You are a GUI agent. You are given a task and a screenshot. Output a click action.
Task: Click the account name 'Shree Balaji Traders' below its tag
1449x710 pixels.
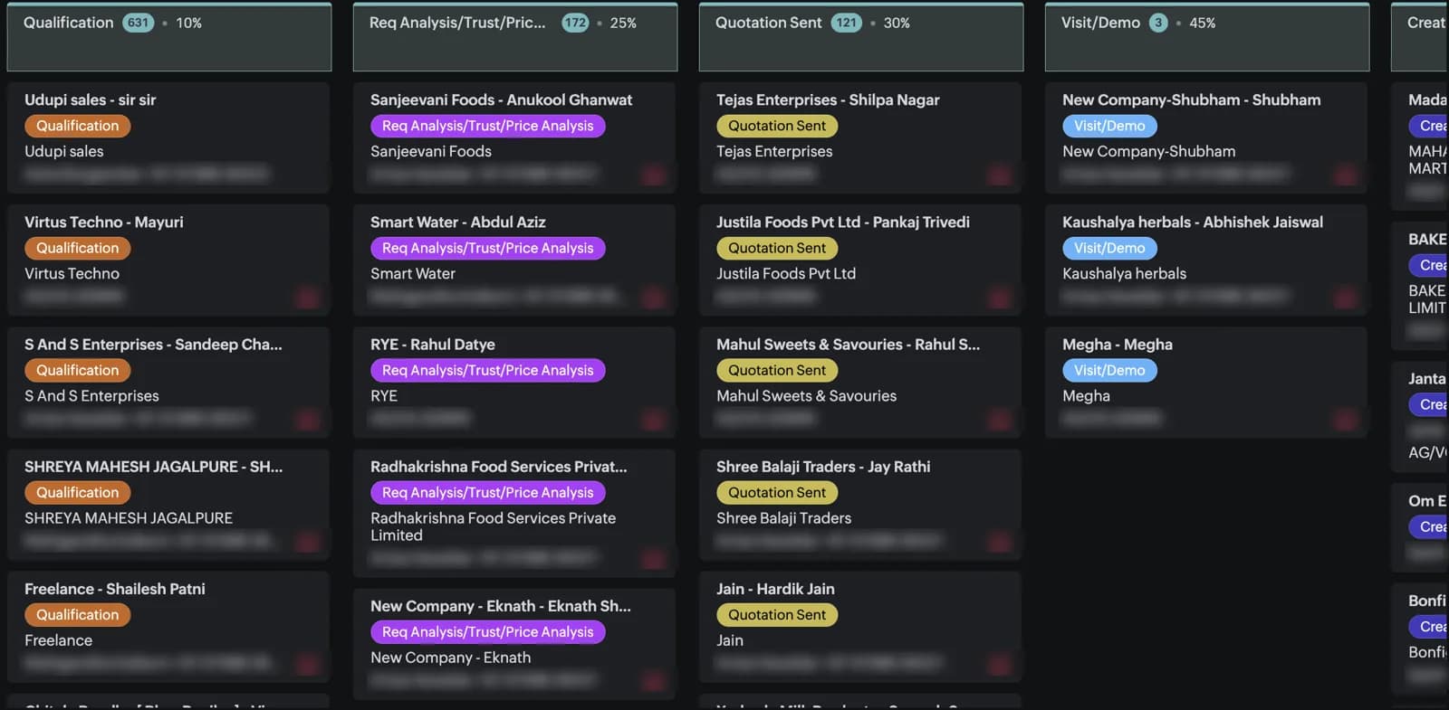tap(784, 517)
